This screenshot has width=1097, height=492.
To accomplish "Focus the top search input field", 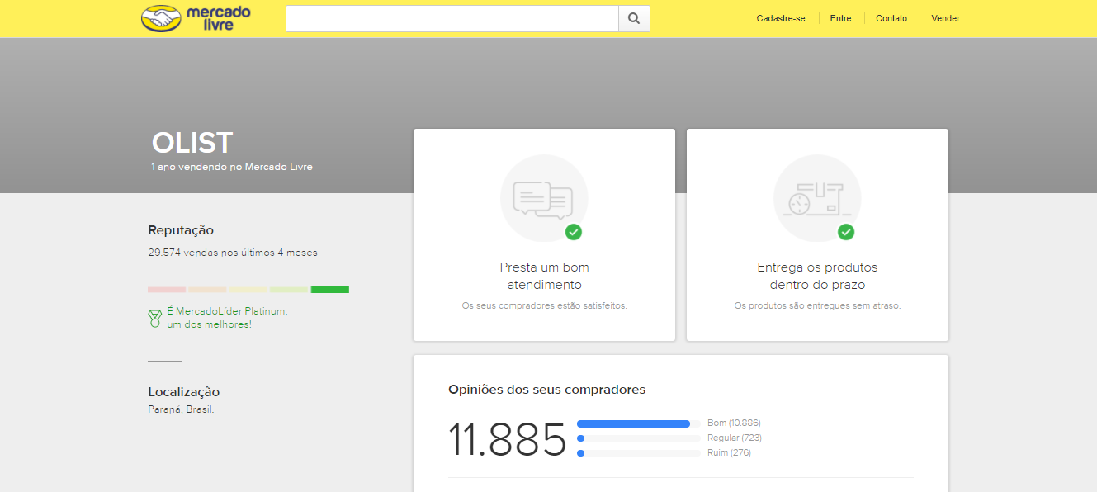I will [452, 18].
